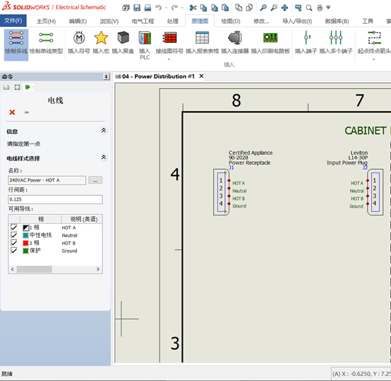The image size is (391, 381).
Task: Click the Save icon in the quick access toolbar
Action: [x=137, y=8]
